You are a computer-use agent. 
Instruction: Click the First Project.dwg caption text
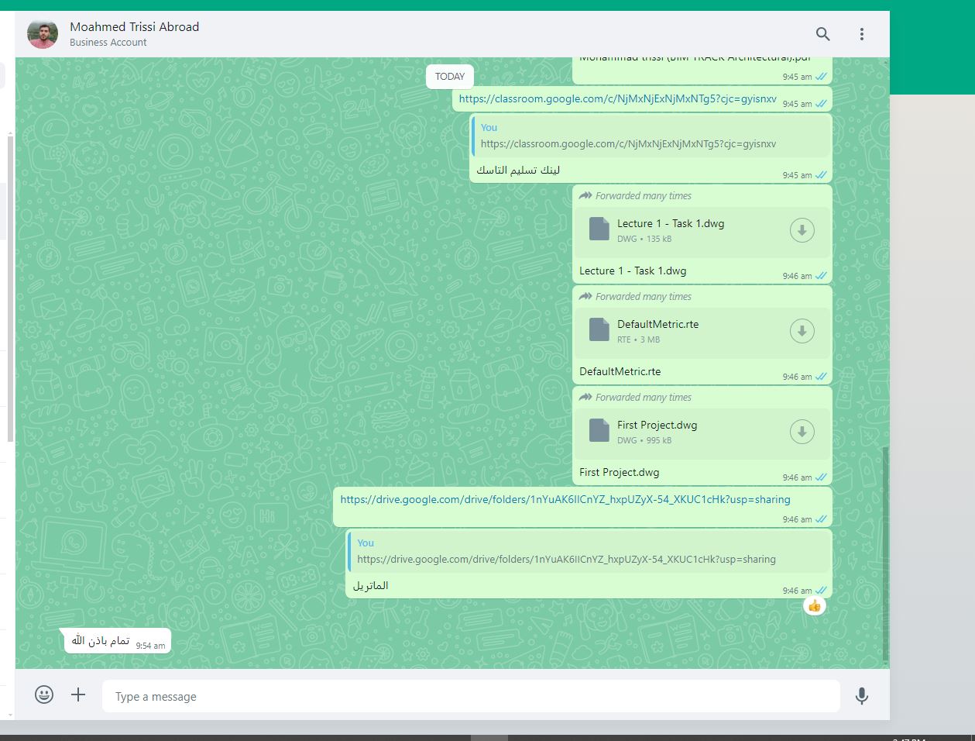pos(620,472)
